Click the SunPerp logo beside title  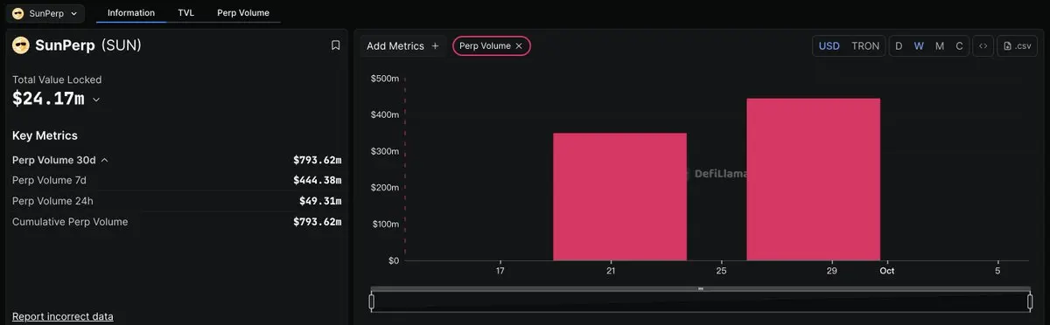coord(20,45)
